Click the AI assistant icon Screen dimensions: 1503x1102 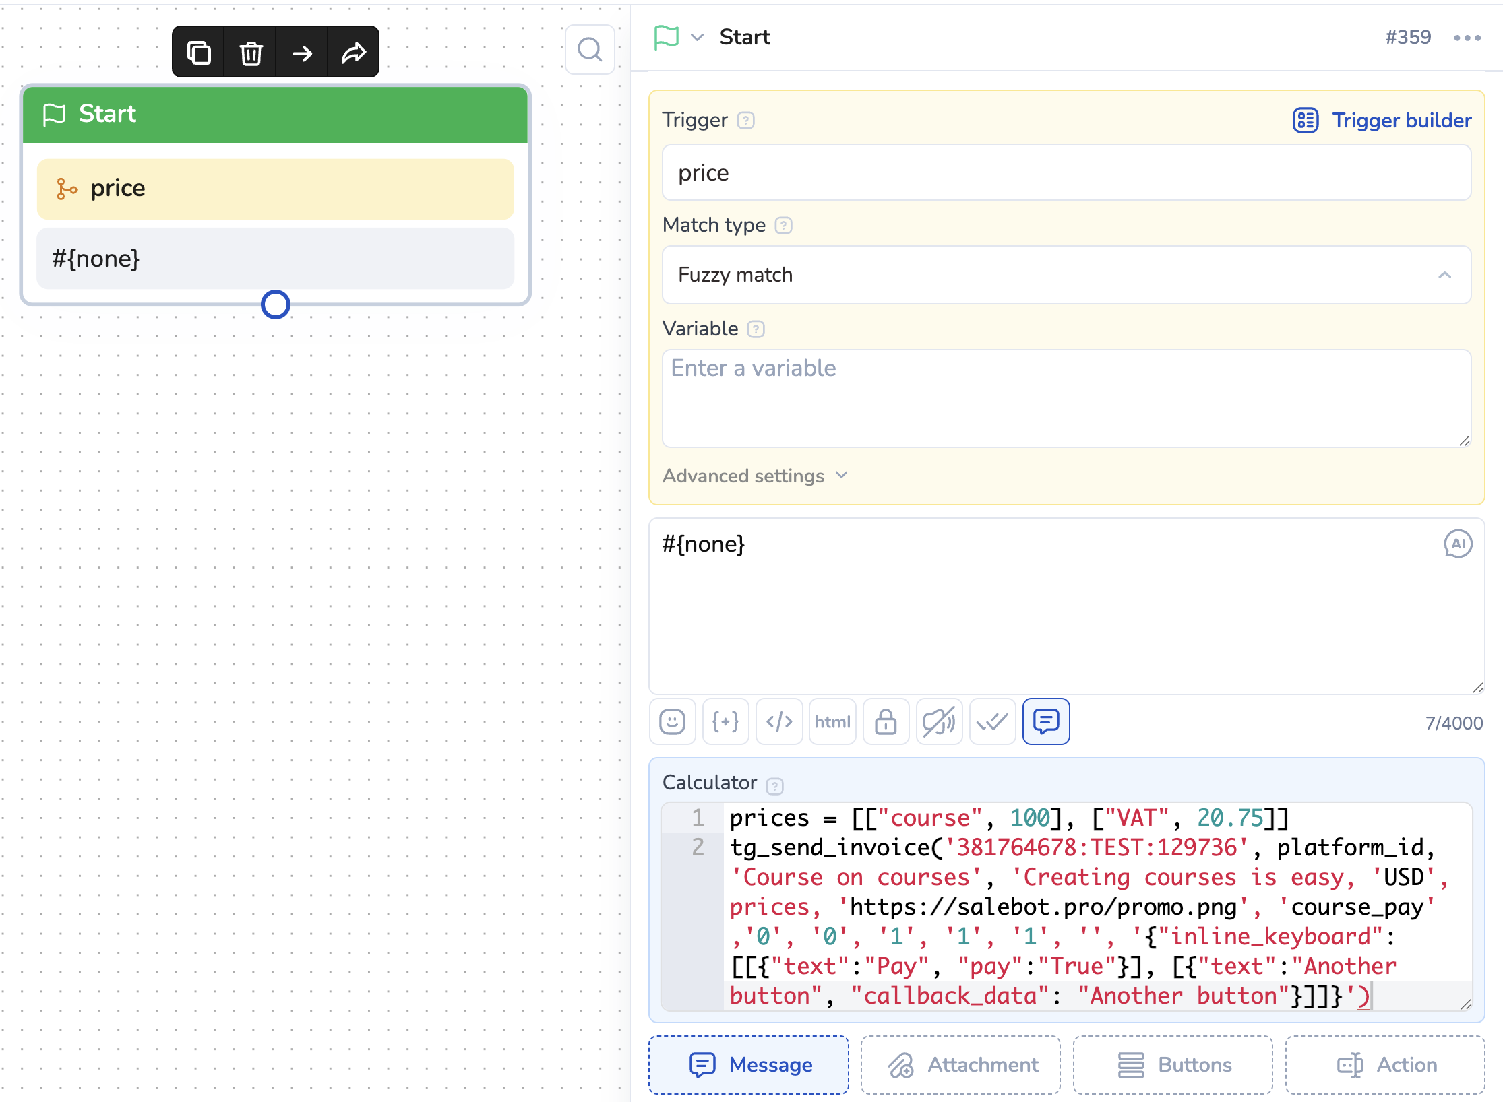[1457, 544]
